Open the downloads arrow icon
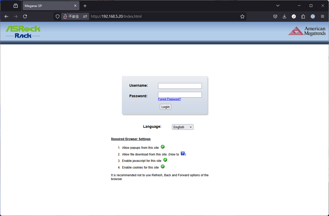The width and height of the screenshot is (329, 216). click(284, 16)
